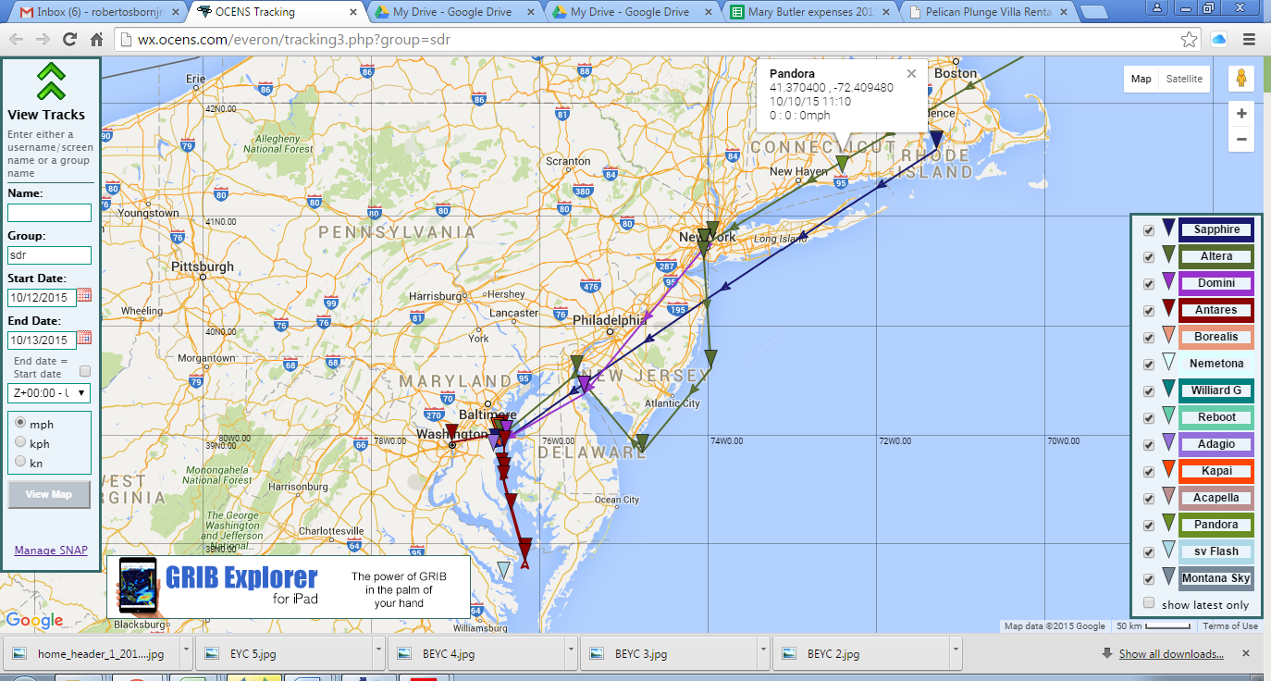1271x681 pixels.
Task: Open the timezone Z+00:00 dropdown
Action: (x=49, y=393)
